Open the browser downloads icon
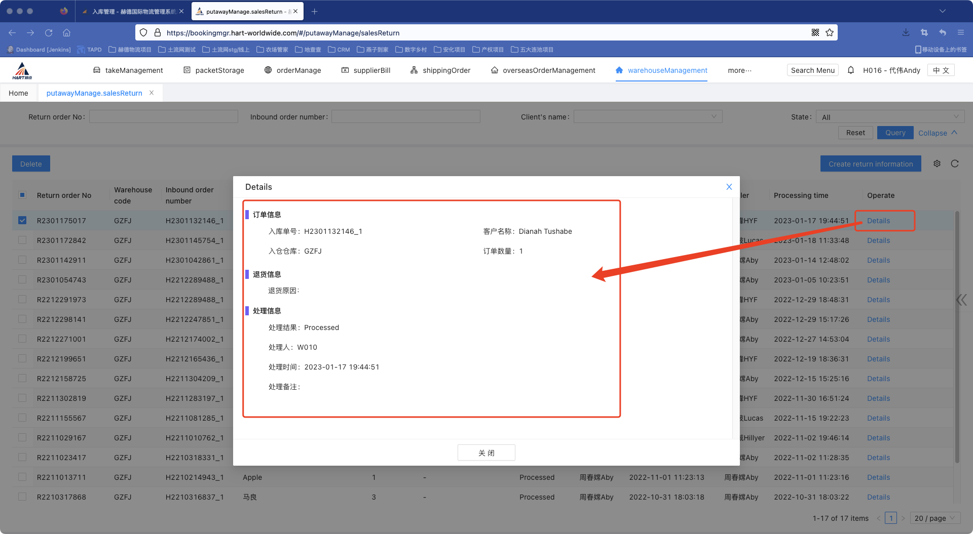 (906, 32)
